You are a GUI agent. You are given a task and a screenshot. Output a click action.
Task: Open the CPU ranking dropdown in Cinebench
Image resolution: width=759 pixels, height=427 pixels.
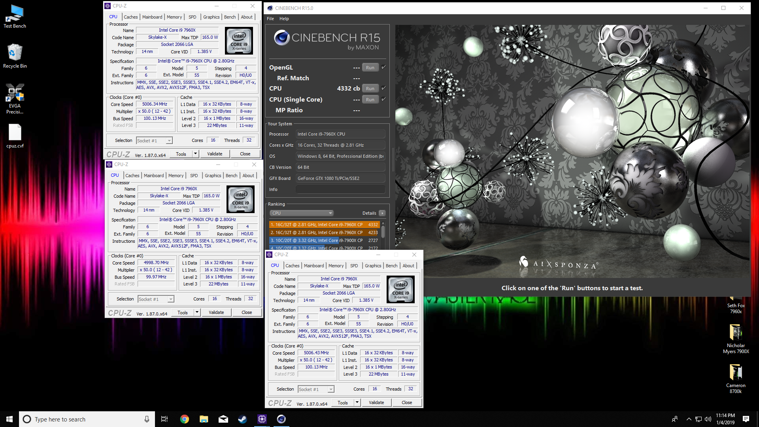click(x=302, y=213)
